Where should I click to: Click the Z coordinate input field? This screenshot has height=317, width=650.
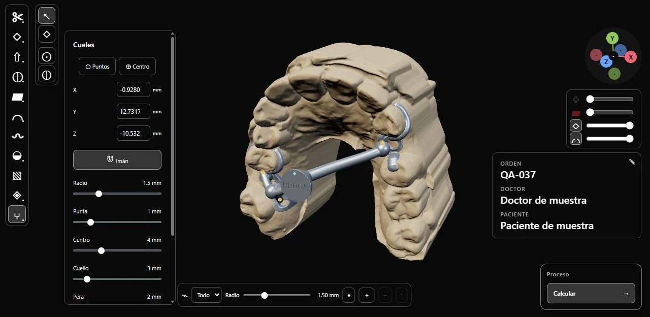(134, 133)
